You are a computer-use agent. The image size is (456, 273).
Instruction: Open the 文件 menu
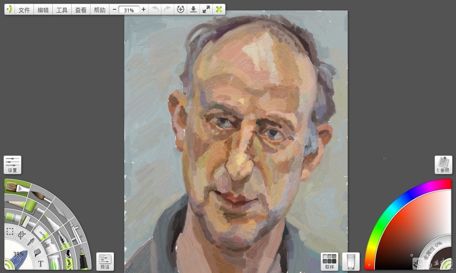pyautogui.click(x=24, y=10)
